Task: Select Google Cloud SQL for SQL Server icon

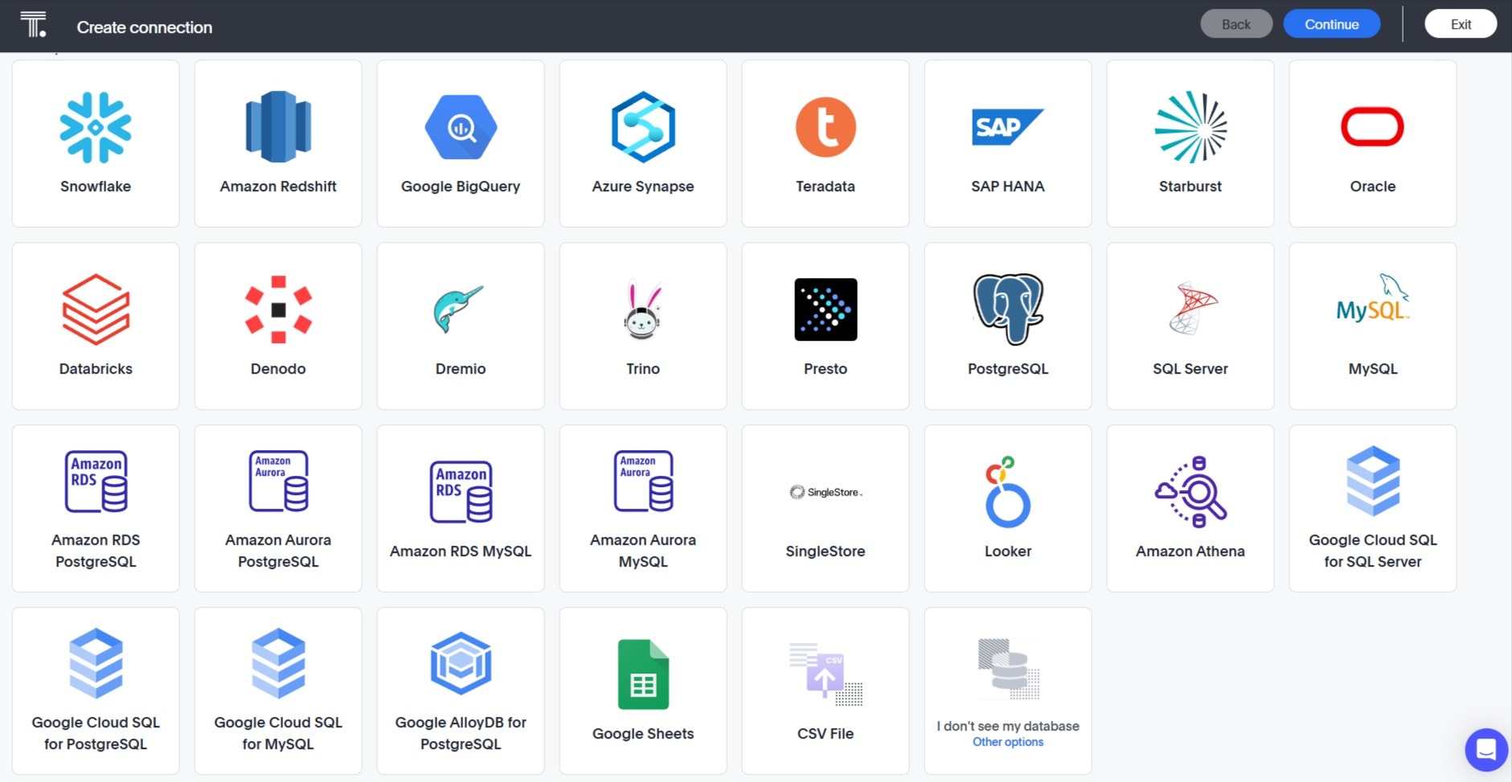Action: (x=1373, y=481)
